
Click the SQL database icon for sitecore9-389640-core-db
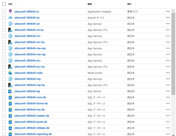tap(10, 97)
